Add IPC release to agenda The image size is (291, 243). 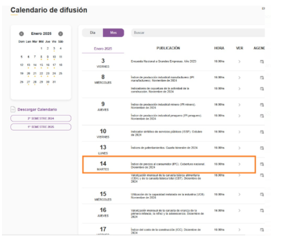(x=262, y=164)
